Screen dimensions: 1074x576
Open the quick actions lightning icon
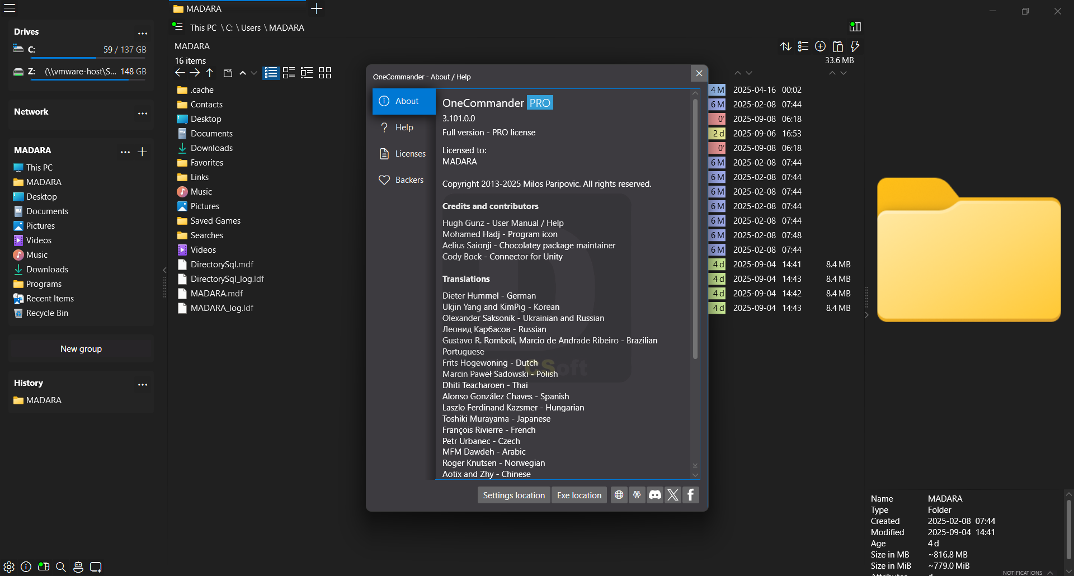[855, 46]
